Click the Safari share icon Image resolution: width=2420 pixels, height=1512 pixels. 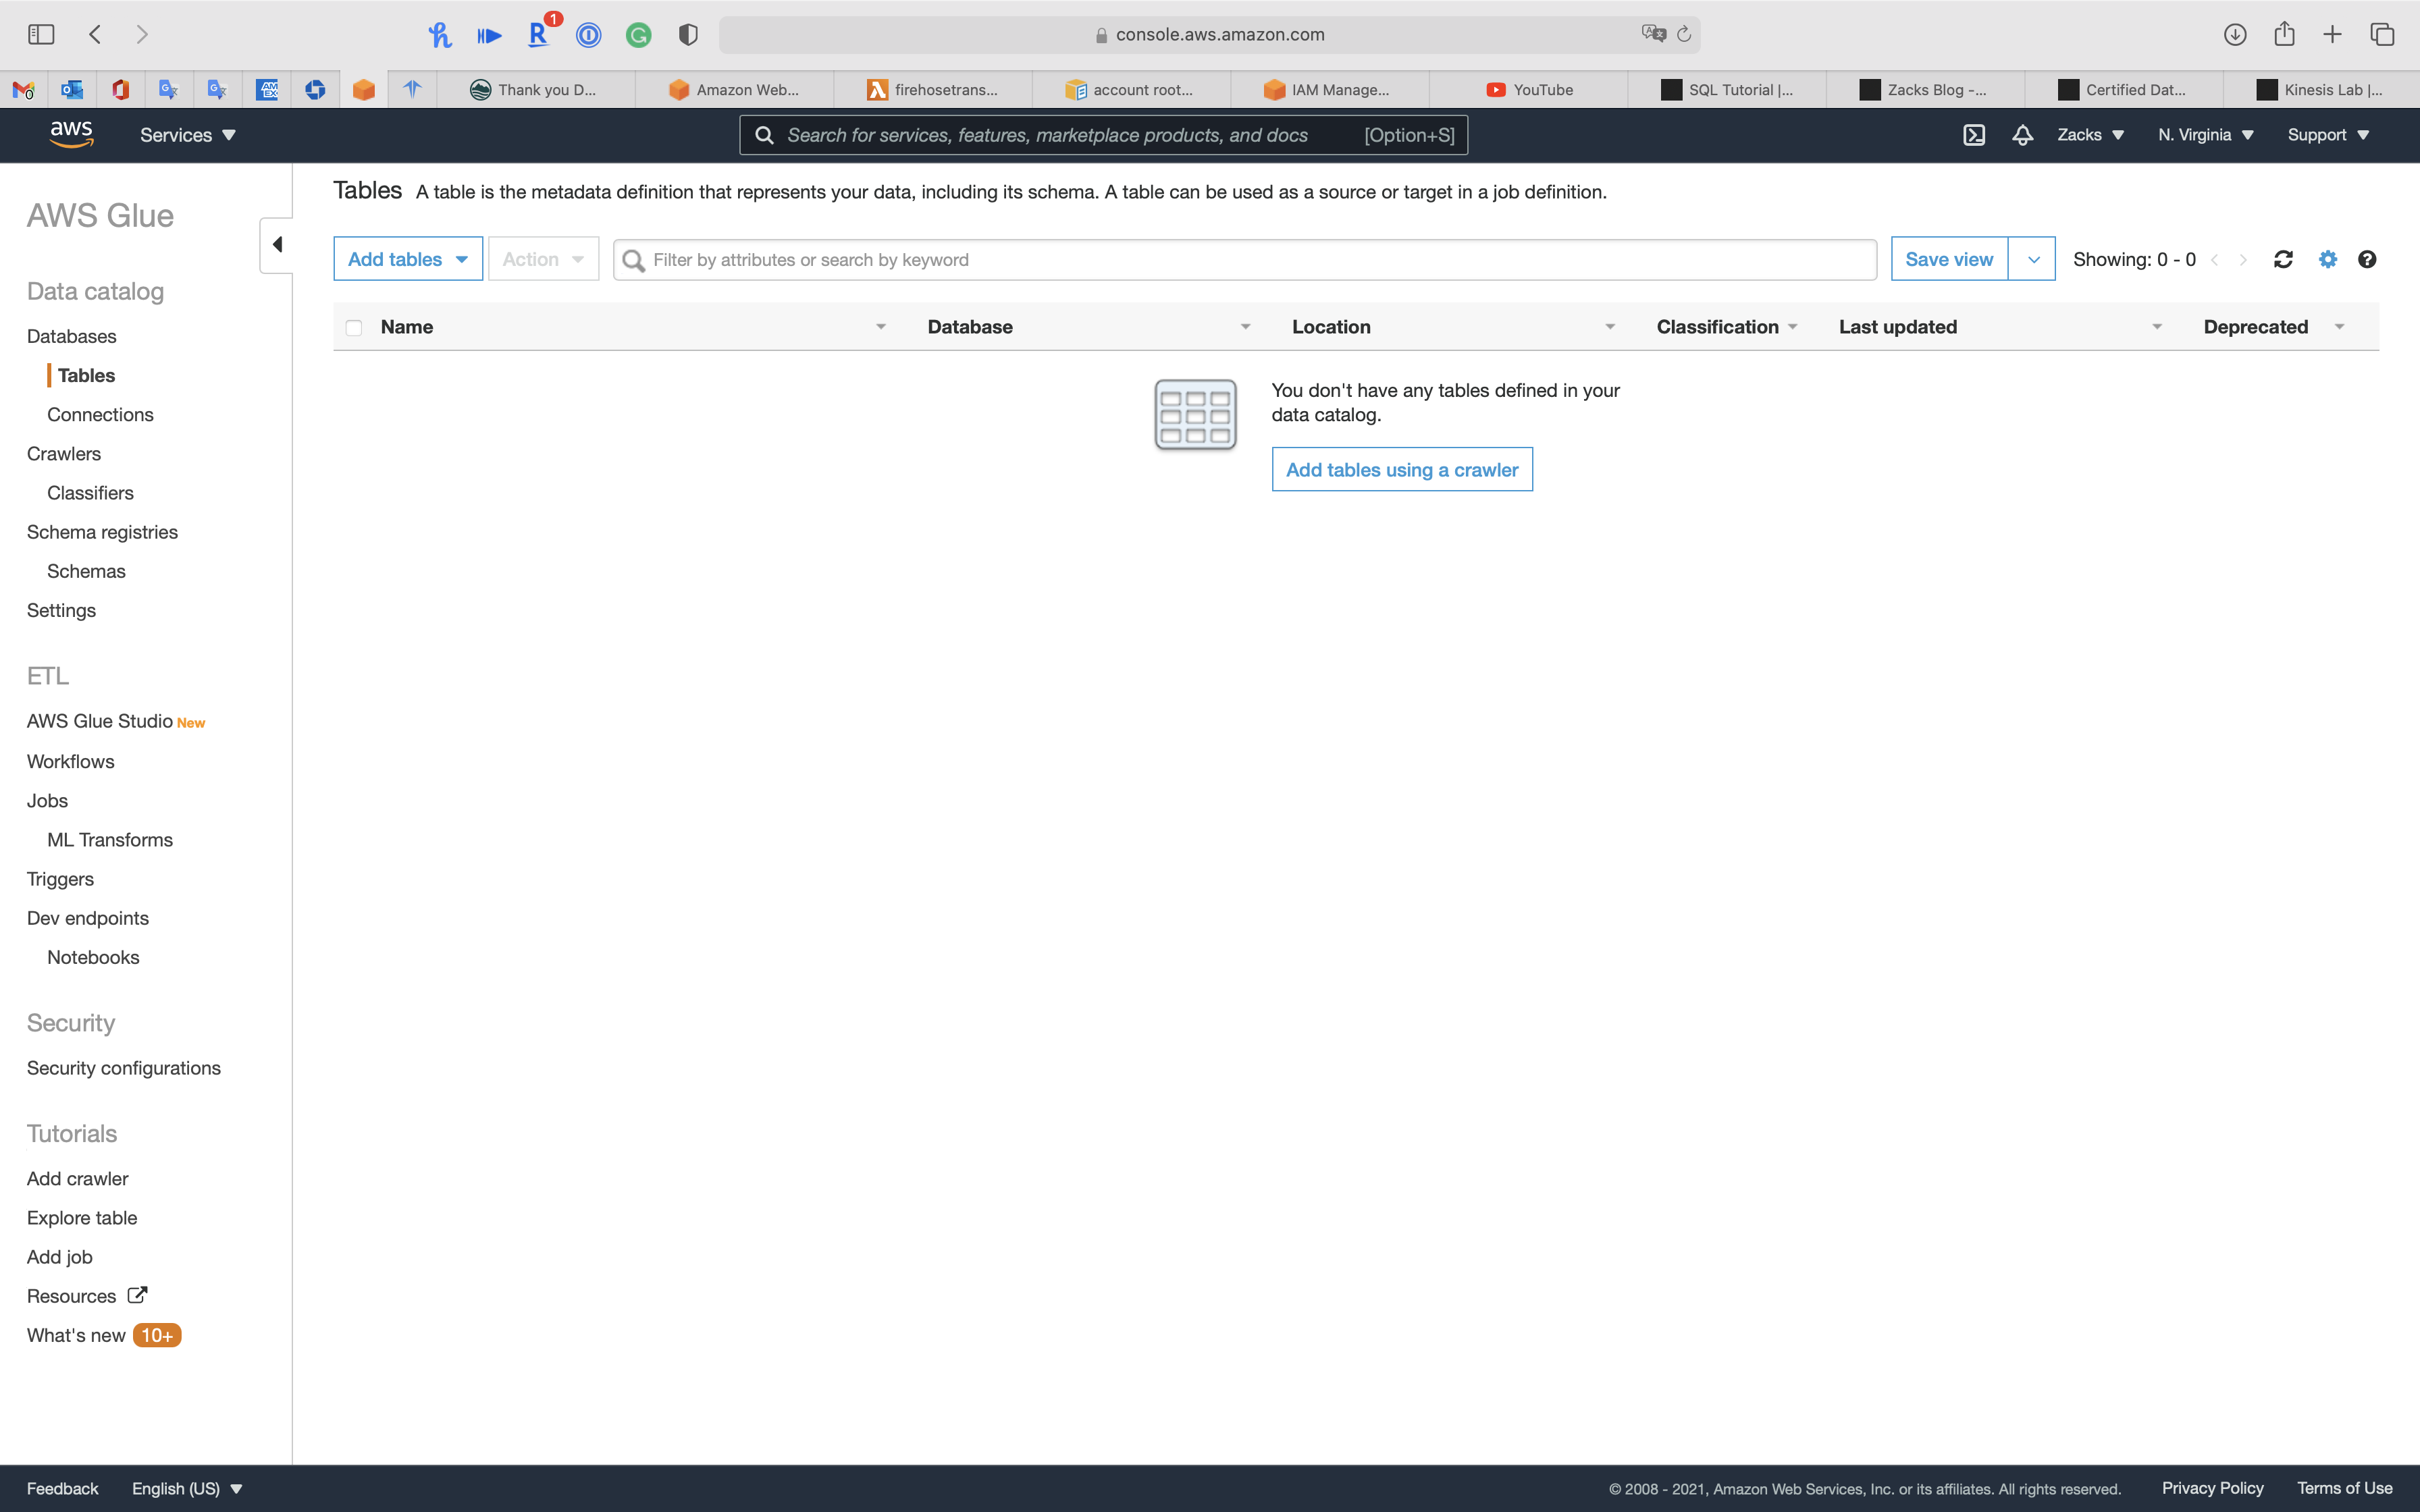2284,35
